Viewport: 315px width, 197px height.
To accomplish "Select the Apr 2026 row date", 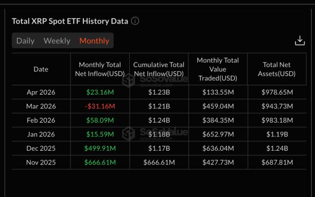I will coord(41,92).
